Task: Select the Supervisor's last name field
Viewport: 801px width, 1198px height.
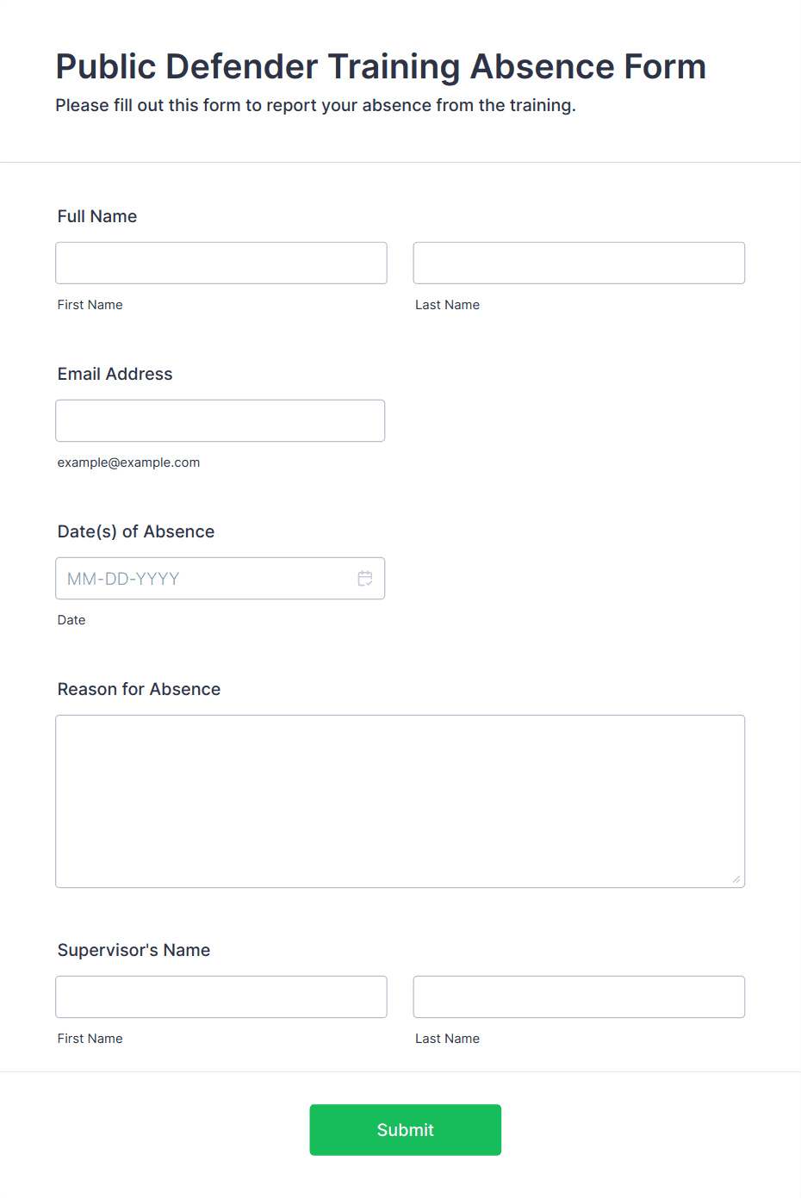Action: tap(579, 996)
